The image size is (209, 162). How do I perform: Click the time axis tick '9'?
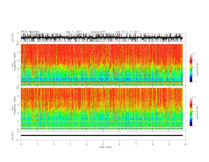tap(169, 144)
